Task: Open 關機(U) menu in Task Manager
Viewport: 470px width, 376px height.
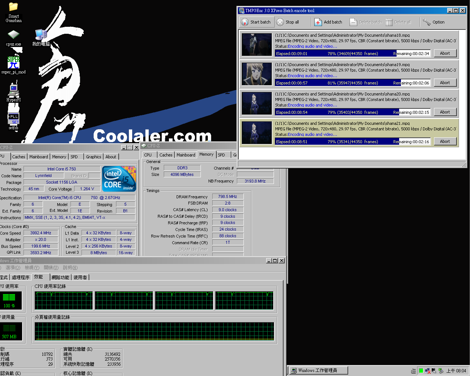Action: click(51, 268)
